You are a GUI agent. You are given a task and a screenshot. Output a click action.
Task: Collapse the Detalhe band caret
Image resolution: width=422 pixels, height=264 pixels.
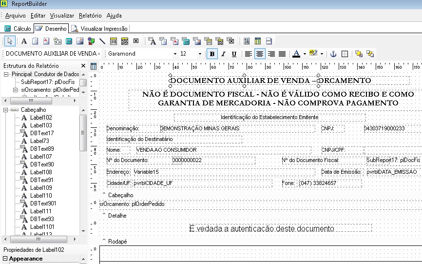tap(104, 215)
